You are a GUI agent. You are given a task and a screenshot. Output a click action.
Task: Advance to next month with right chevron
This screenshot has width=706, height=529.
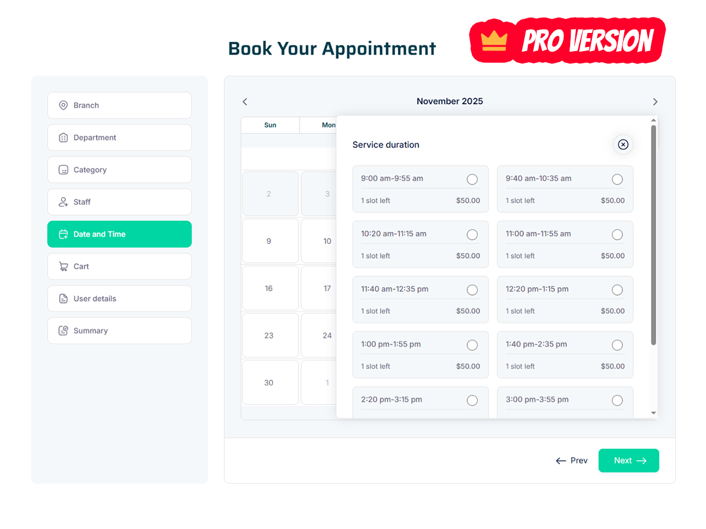(655, 102)
